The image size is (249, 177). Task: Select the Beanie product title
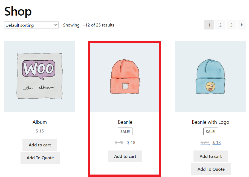125,122
